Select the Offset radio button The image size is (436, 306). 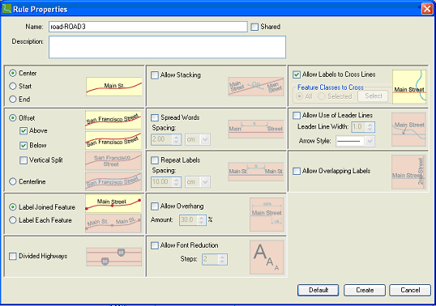click(x=12, y=117)
